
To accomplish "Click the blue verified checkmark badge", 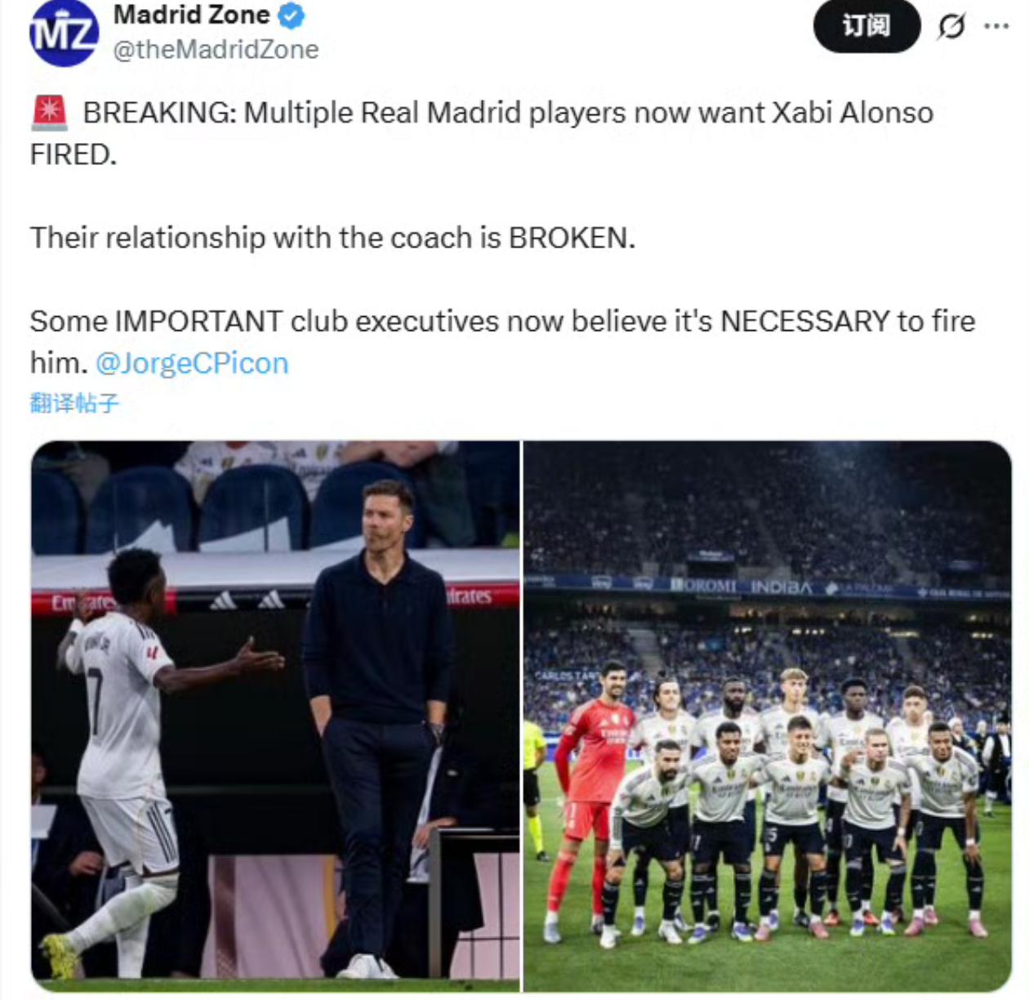I will tap(292, 15).
